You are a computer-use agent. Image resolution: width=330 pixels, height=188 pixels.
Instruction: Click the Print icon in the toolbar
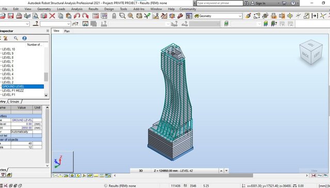[x=19, y=16]
